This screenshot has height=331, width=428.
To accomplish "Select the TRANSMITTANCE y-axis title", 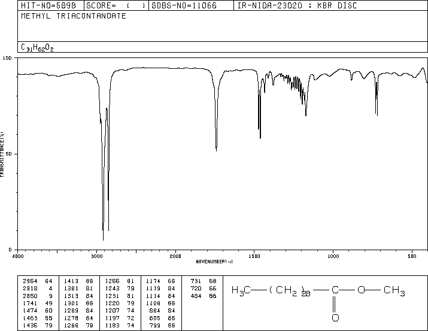I will [2, 154].
